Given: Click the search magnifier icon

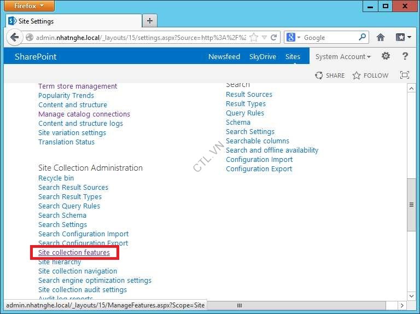Looking at the screenshot, I should (363, 38).
